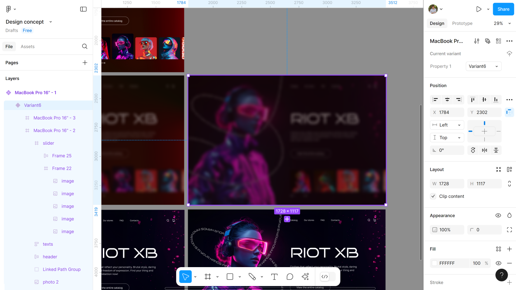
Task: Click the Free plan badge
Action: tap(27, 31)
